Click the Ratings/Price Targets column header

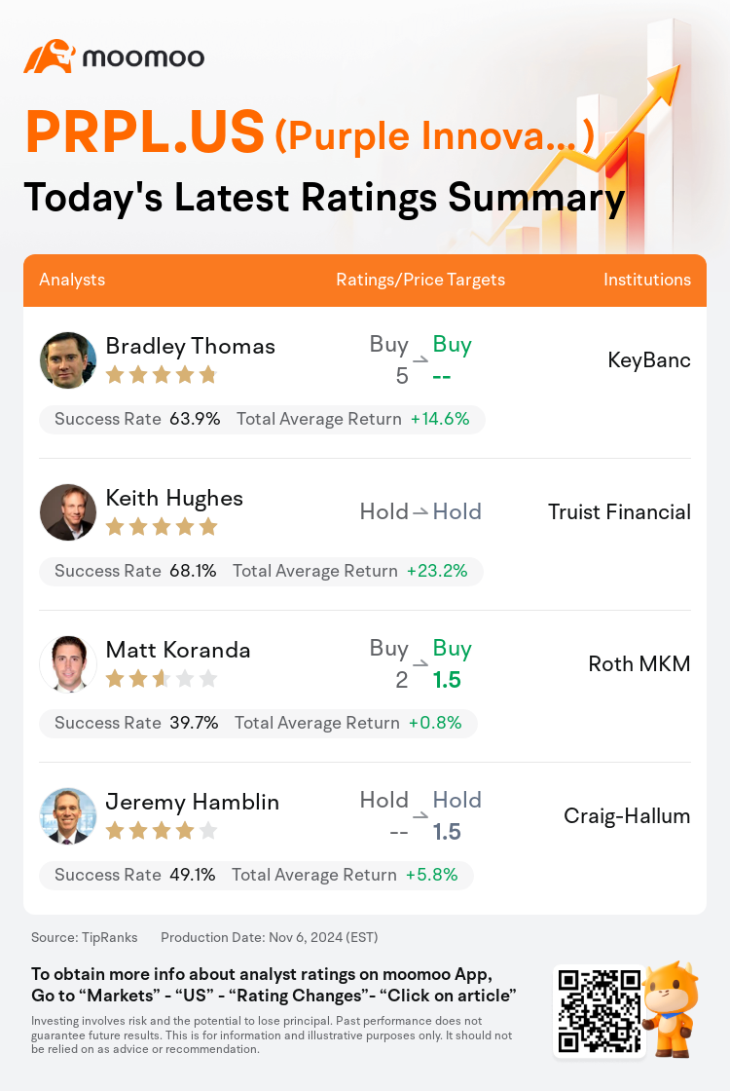click(420, 280)
